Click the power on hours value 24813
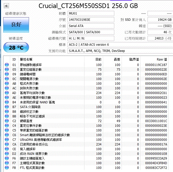 pyautogui.click(x=160, y=38)
